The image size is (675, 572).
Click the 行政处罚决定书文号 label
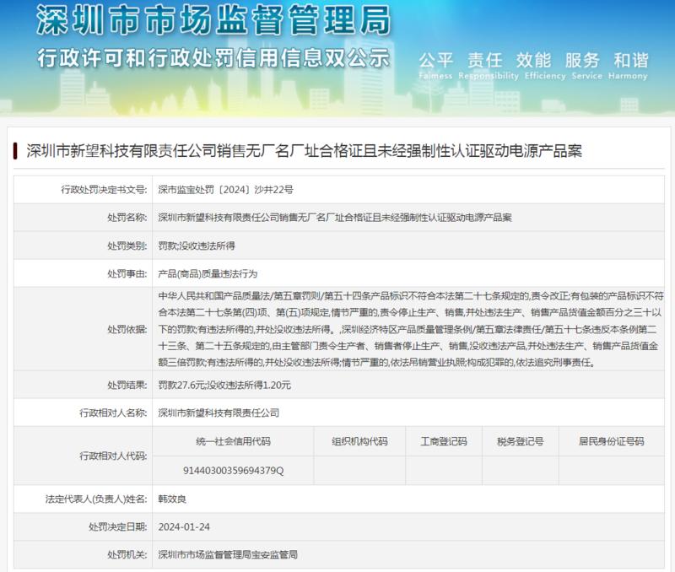coord(104,189)
